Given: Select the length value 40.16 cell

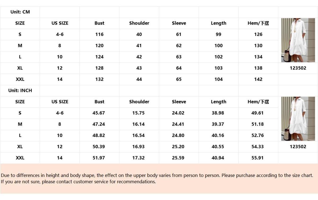Looking at the screenshot, I should click(x=218, y=135).
